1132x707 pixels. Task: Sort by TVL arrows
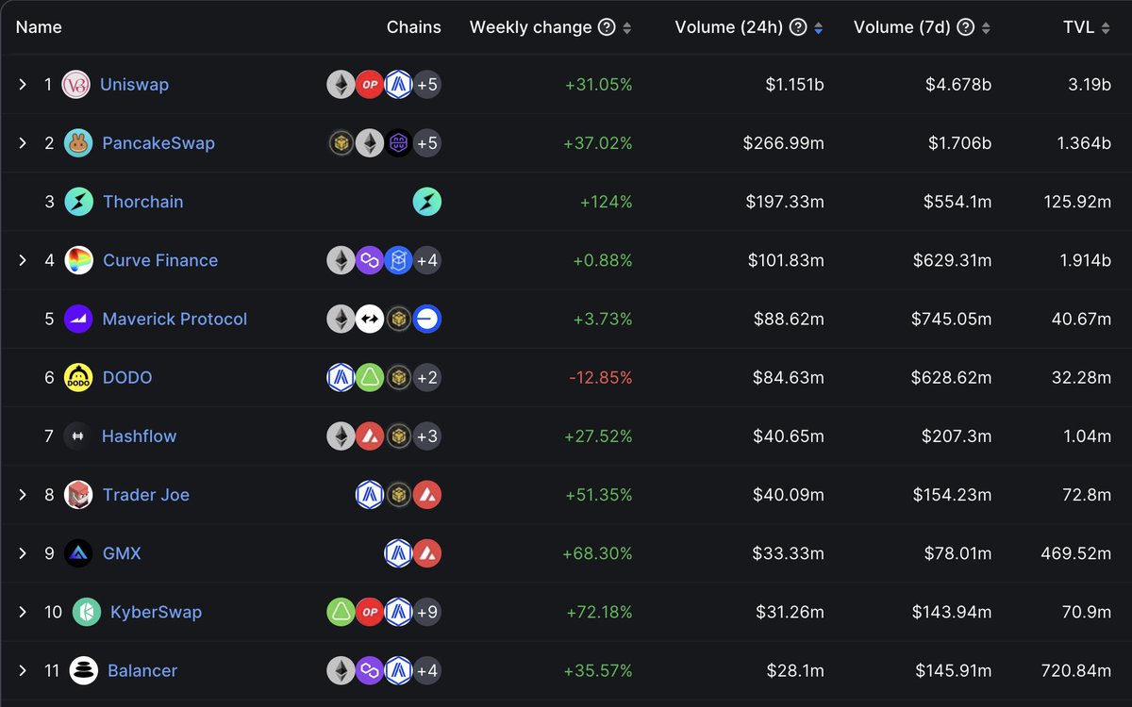pyautogui.click(x=1107, y=28)
